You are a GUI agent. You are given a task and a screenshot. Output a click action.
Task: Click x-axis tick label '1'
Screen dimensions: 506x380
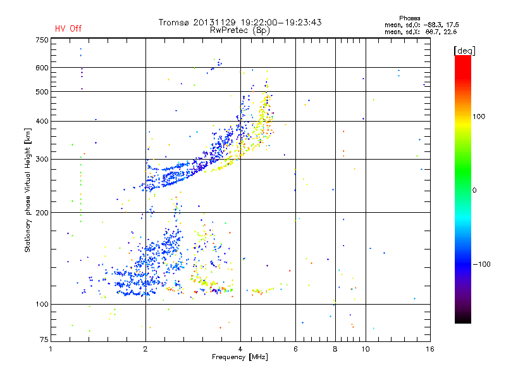click(51, 349)
